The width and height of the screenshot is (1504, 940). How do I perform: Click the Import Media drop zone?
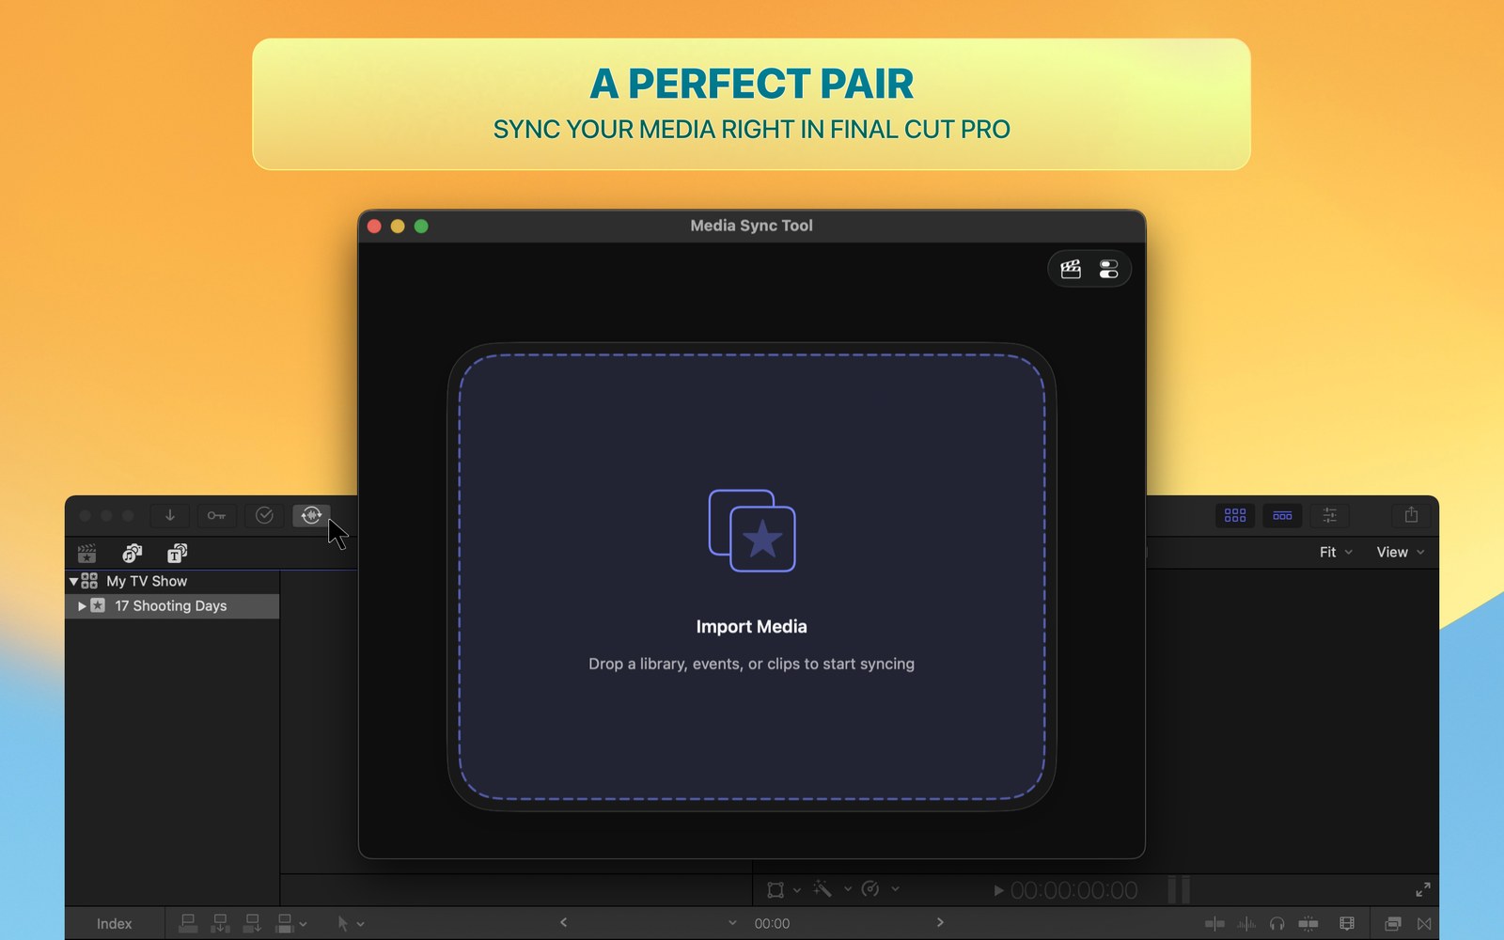(751, 577)
